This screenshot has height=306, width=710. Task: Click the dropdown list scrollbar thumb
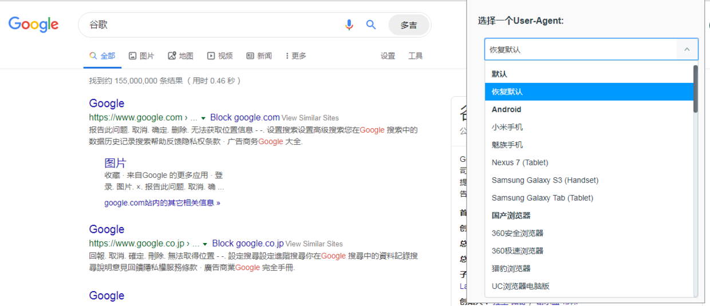[696, 89]
